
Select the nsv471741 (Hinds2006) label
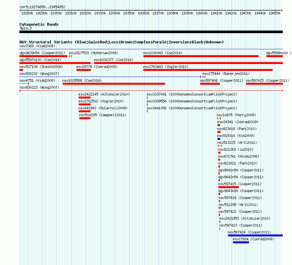point(239,156)
